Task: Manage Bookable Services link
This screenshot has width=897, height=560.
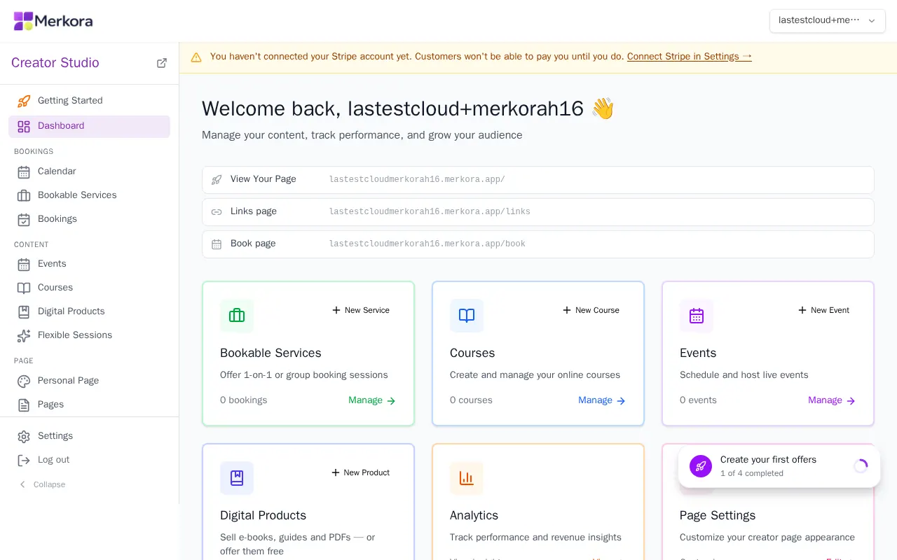Action: click(x=372, y=400)
